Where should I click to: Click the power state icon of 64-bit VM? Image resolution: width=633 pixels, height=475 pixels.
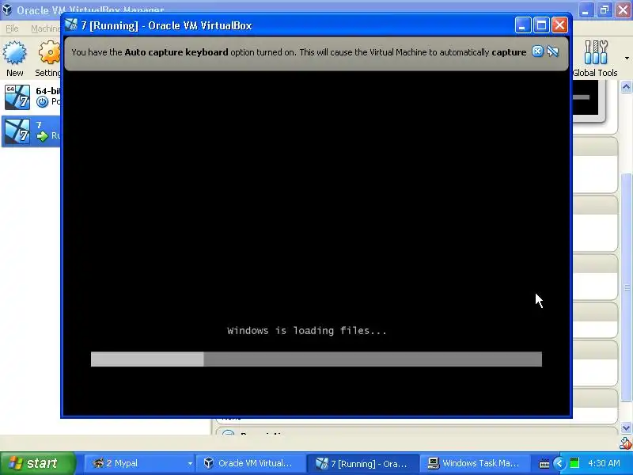coord(42,102)
